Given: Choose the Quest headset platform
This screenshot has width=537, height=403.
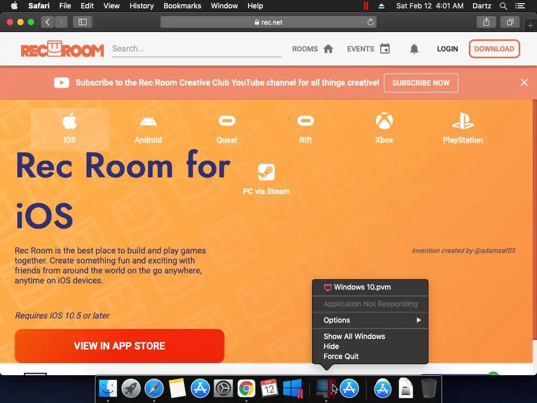Looking at the screenshot, I should point(227,128).
